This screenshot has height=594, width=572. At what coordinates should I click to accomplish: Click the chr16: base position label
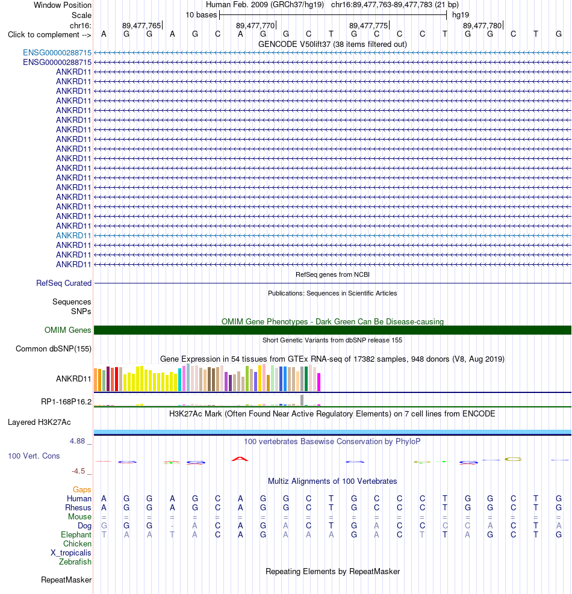point(80,25)
